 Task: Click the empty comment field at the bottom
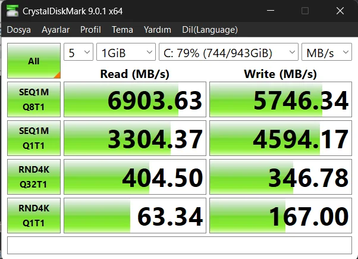click(x=180, y=245)
